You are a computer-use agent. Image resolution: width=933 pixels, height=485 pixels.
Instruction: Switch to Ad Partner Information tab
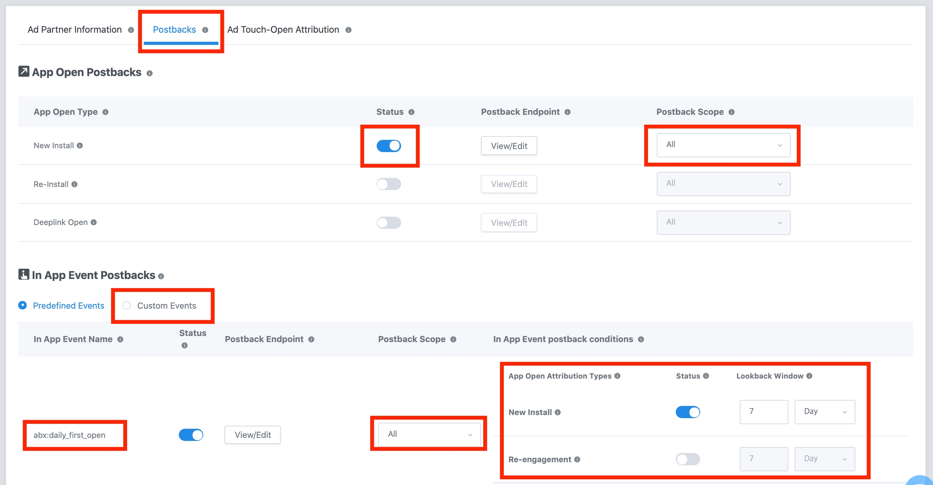pyautogui.click(x=75, y=30)
